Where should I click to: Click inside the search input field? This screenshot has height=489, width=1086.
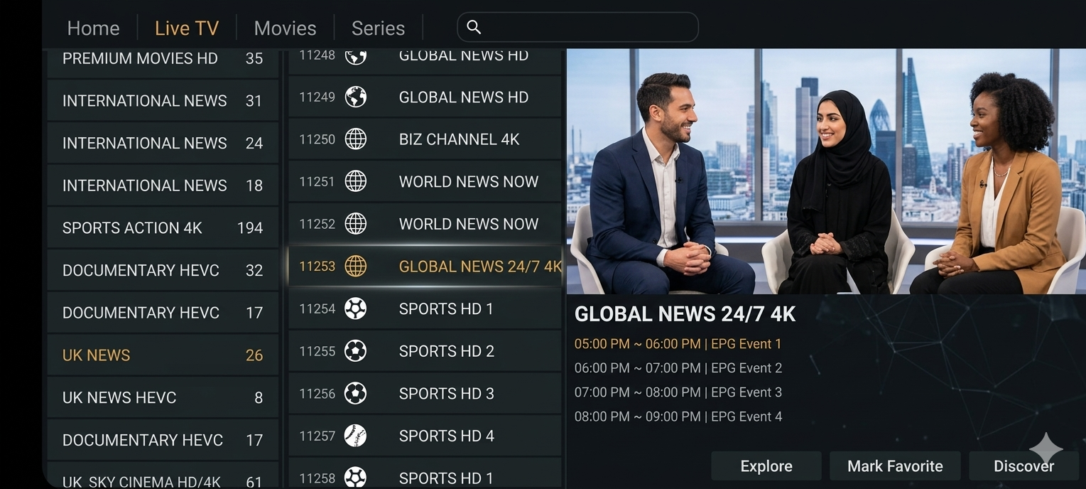pyautogui.click(x=590, y=28)
